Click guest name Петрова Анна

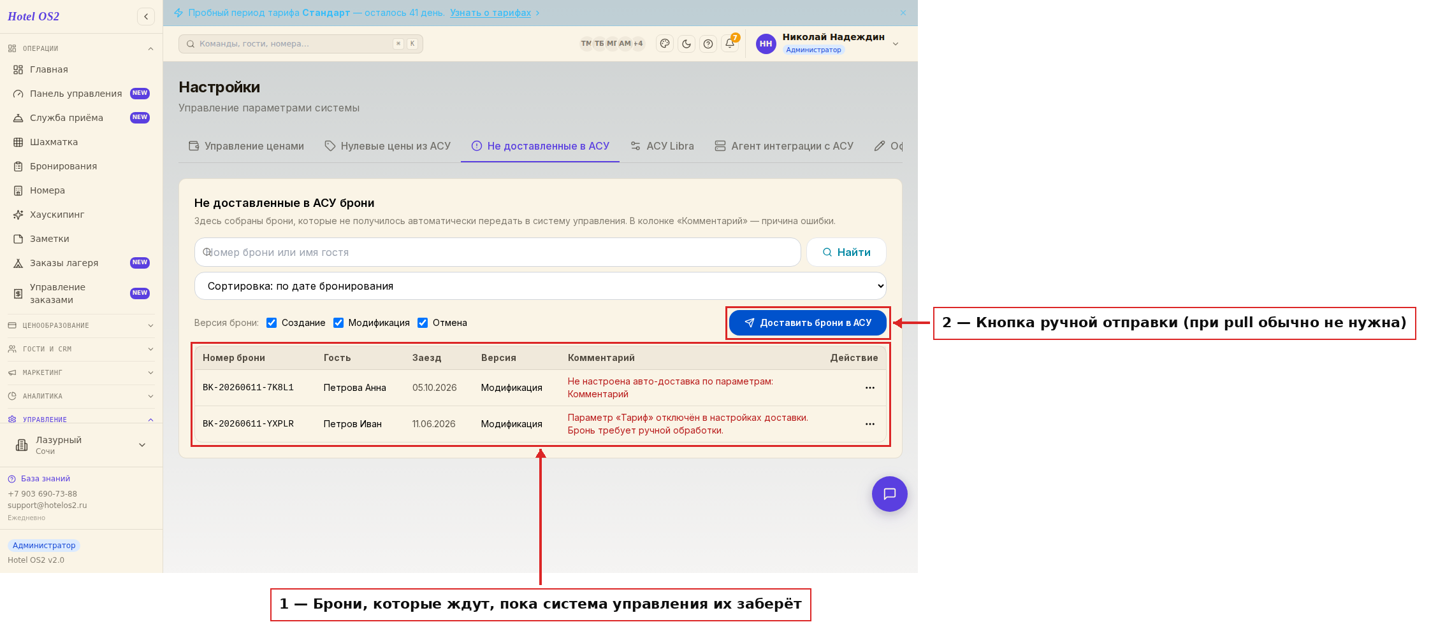354,388
